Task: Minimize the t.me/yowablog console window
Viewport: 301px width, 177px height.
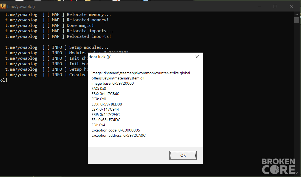Action: (259, 6)
